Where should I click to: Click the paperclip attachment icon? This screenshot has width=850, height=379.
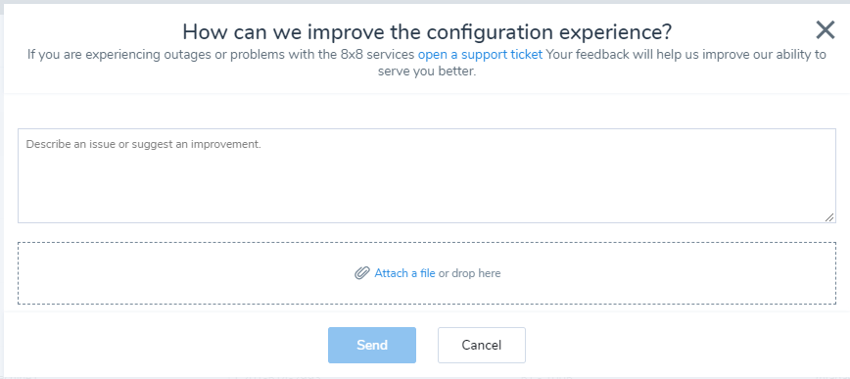coord(361,273)
